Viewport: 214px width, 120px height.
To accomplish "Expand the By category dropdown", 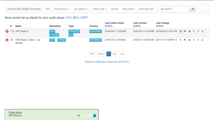I will point(81,9).
